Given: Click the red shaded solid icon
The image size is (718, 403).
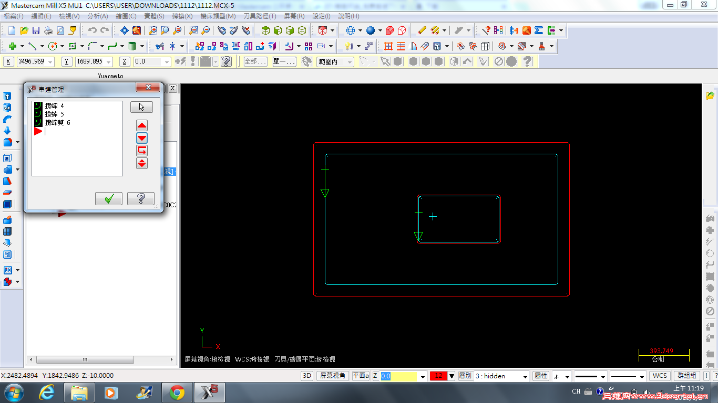Looking at the screenshot, I should 389,30.
